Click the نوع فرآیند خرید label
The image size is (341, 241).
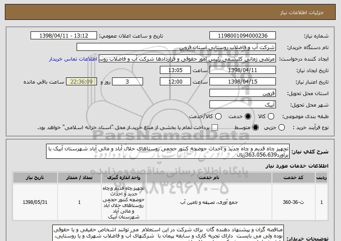tap(311, 127)
